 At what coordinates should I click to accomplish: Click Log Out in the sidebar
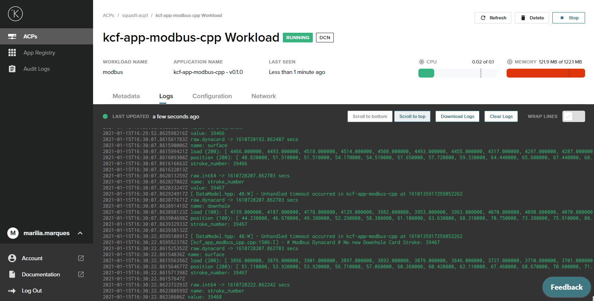point(32,290)
